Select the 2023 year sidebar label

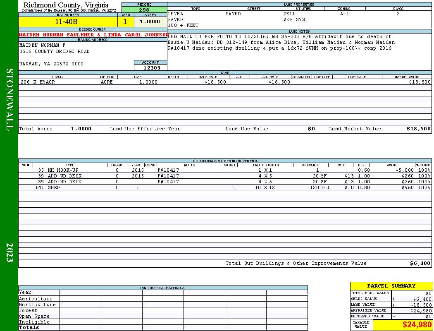coord(9,252)
